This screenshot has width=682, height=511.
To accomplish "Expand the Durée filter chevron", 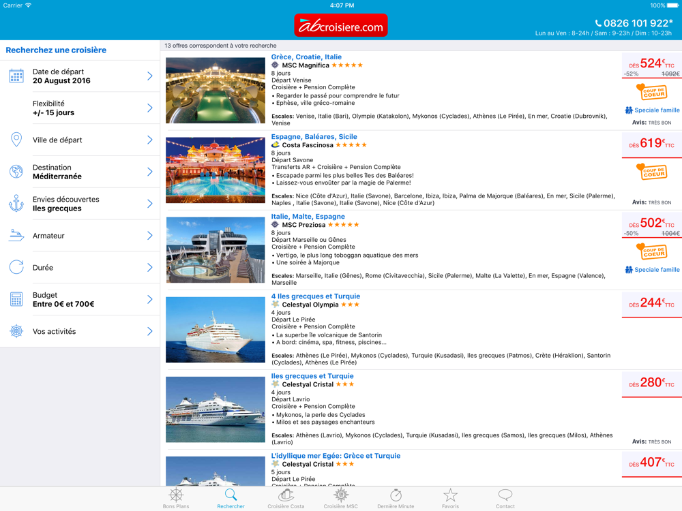I will coord(149,267).
